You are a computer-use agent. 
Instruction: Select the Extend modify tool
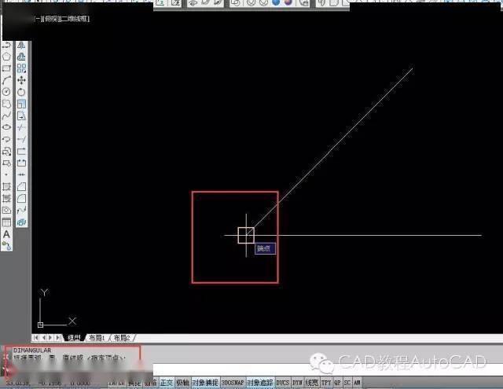tap(21, 139)
